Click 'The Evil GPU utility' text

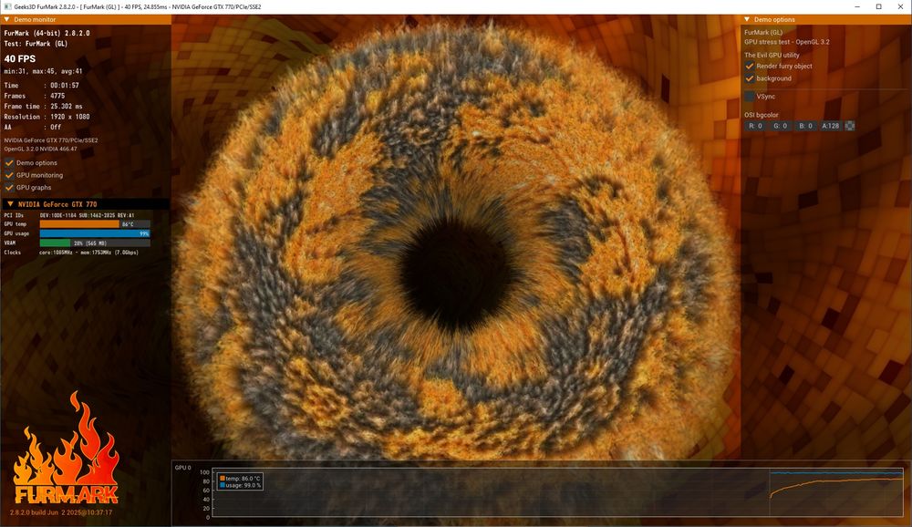coord(772,56)
